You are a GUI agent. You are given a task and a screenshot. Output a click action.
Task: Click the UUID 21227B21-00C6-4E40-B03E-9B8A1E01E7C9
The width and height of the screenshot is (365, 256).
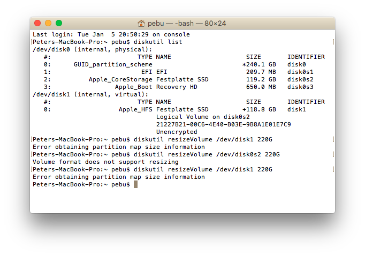coord(224,124)
